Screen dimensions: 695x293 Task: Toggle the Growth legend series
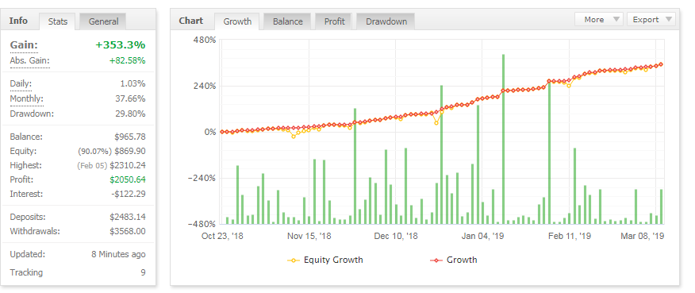(454, 260)
